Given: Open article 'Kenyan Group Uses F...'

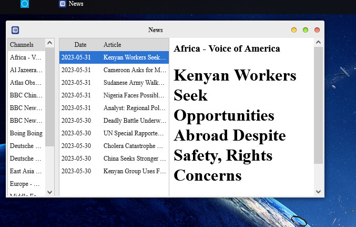Looking at the screenshot, I should pyautogui.click(x=114, y=171).
